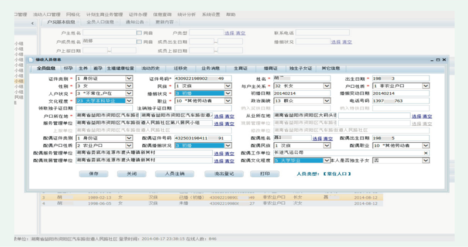Switch to the 迁移史 tab

pyautogui.click(x=181, y=68)
